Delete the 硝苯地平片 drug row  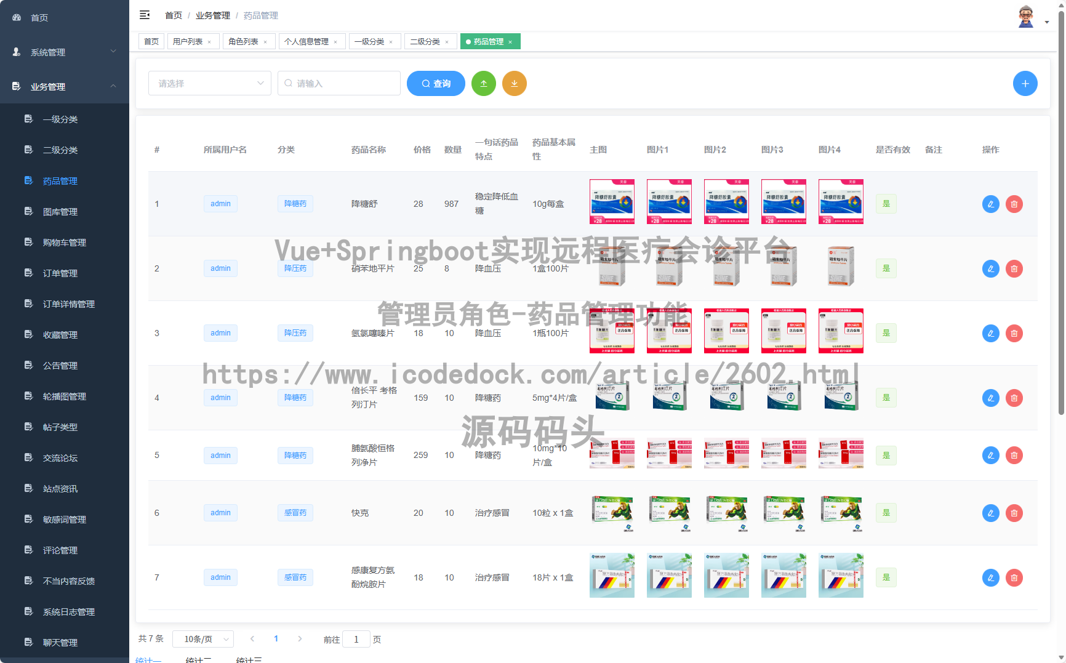point(1014,268)
